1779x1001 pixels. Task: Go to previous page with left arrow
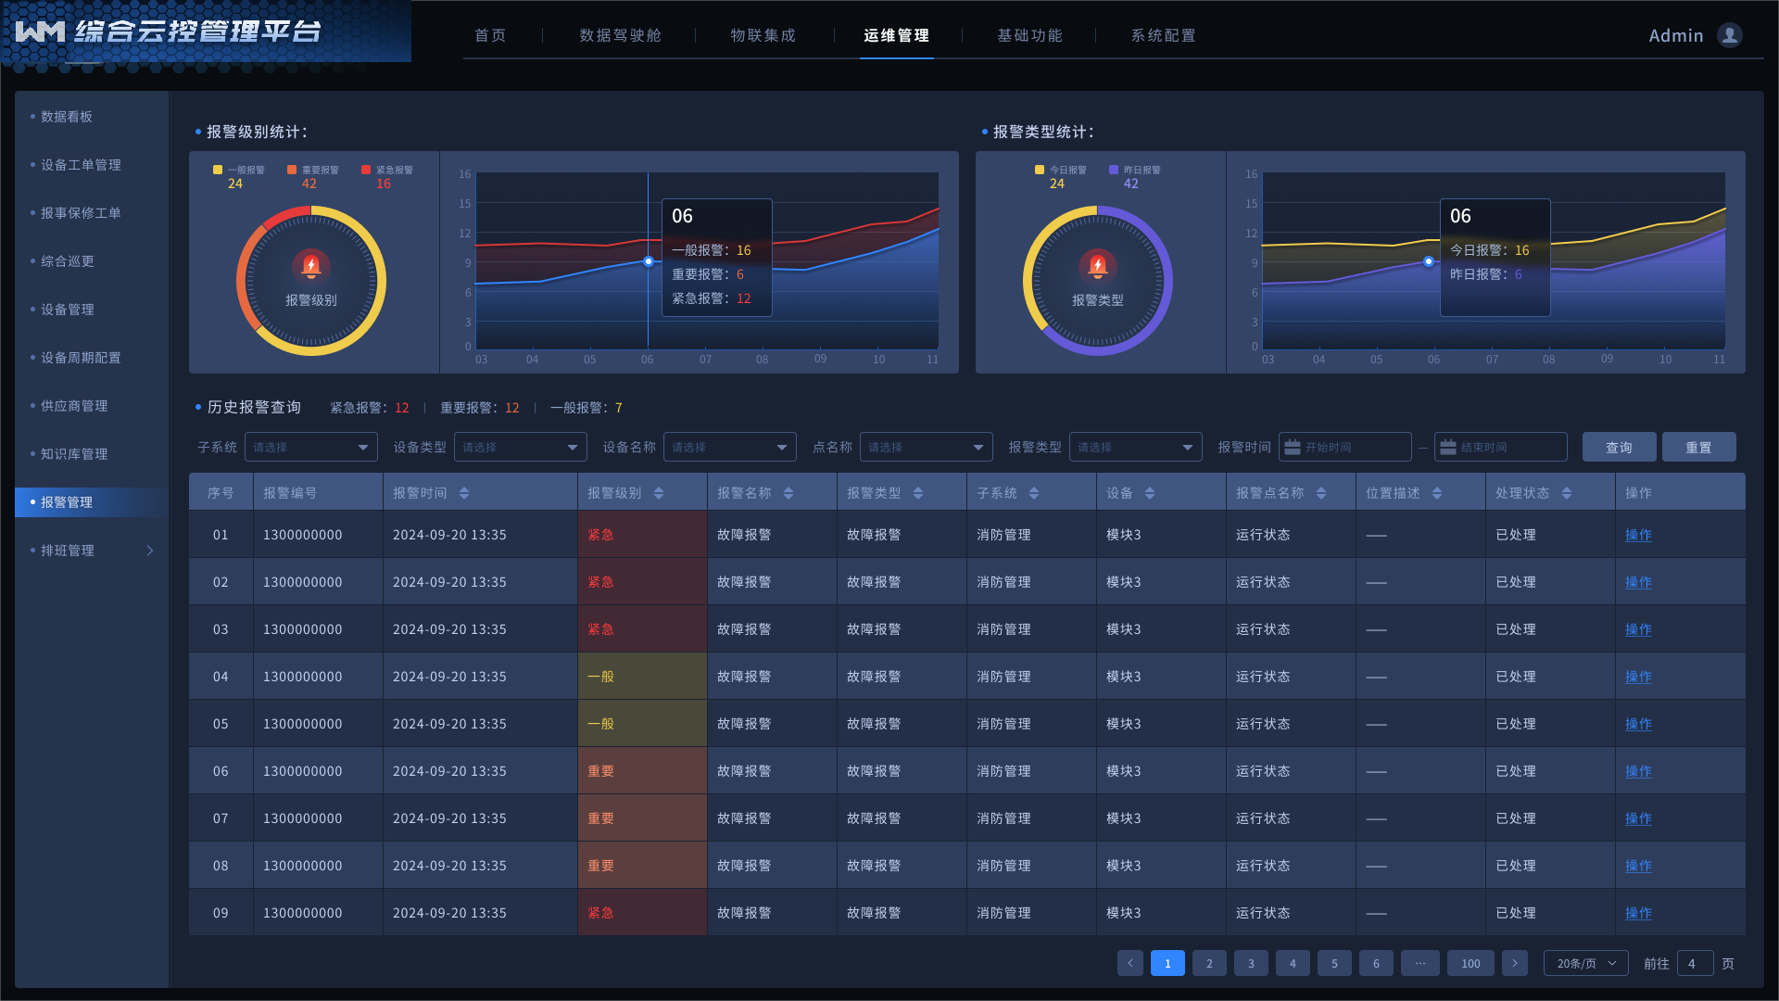[1129, 964]
